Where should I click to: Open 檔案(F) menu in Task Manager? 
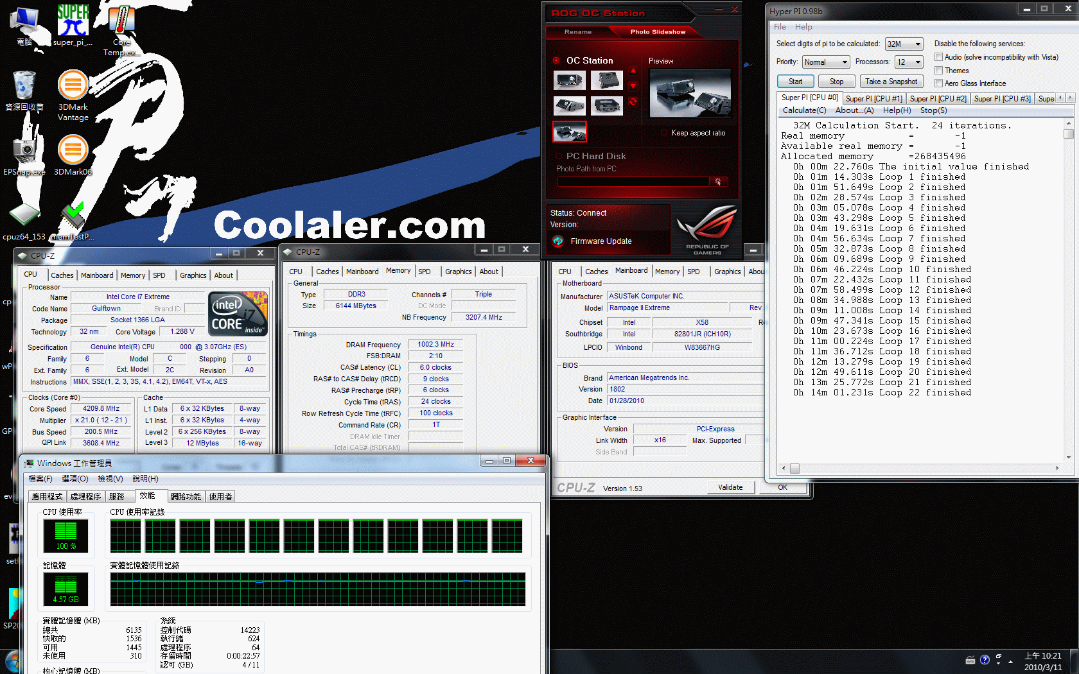click(40, 479)
